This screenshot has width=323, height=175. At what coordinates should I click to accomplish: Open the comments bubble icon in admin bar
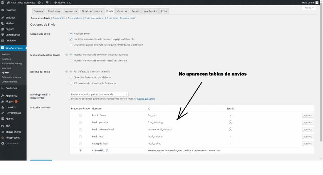[47, 2]
